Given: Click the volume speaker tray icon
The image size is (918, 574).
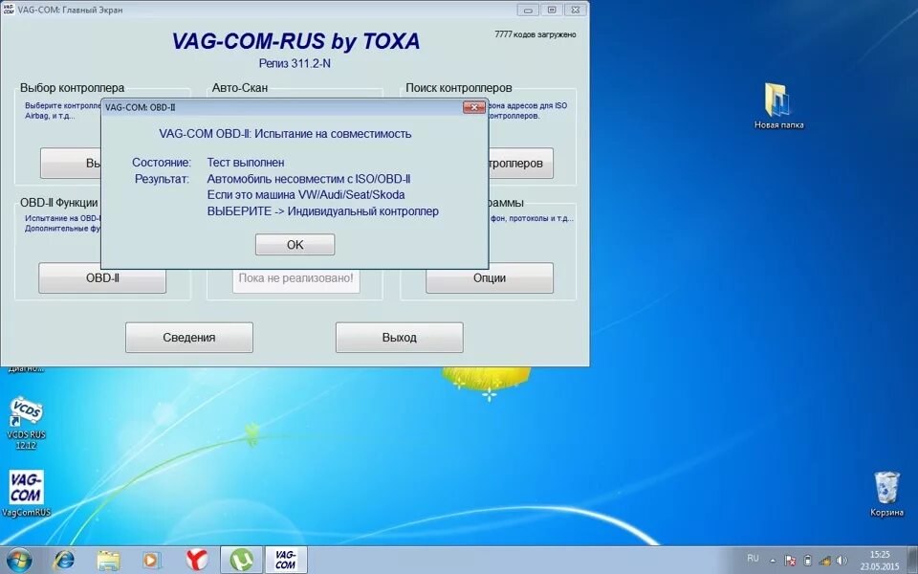Looking at the screenshot, I should click(x=841, y=562).
